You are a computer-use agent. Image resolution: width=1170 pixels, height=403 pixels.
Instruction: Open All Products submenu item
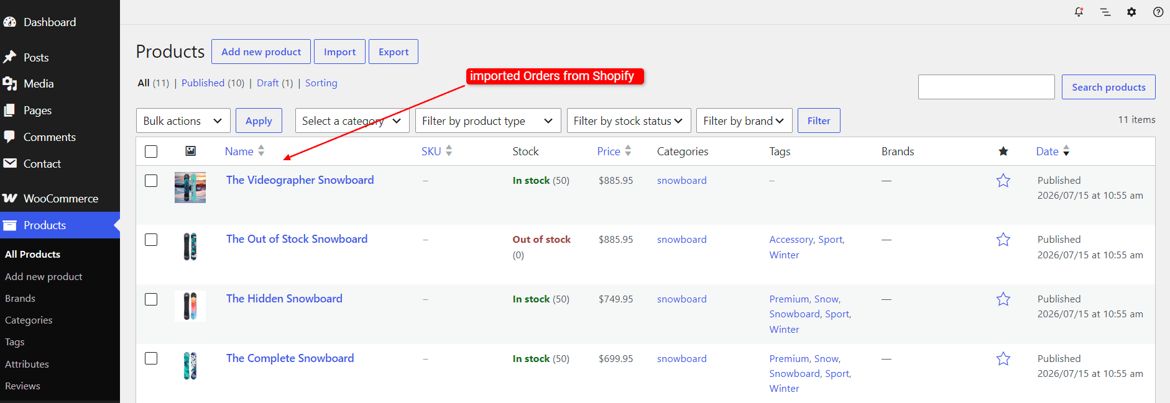click(x=33, y=254)
